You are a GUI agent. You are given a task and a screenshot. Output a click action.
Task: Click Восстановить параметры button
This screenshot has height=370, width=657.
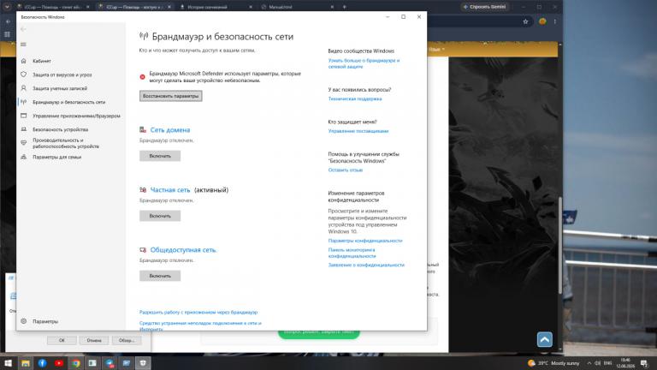[x=170, y=96]
